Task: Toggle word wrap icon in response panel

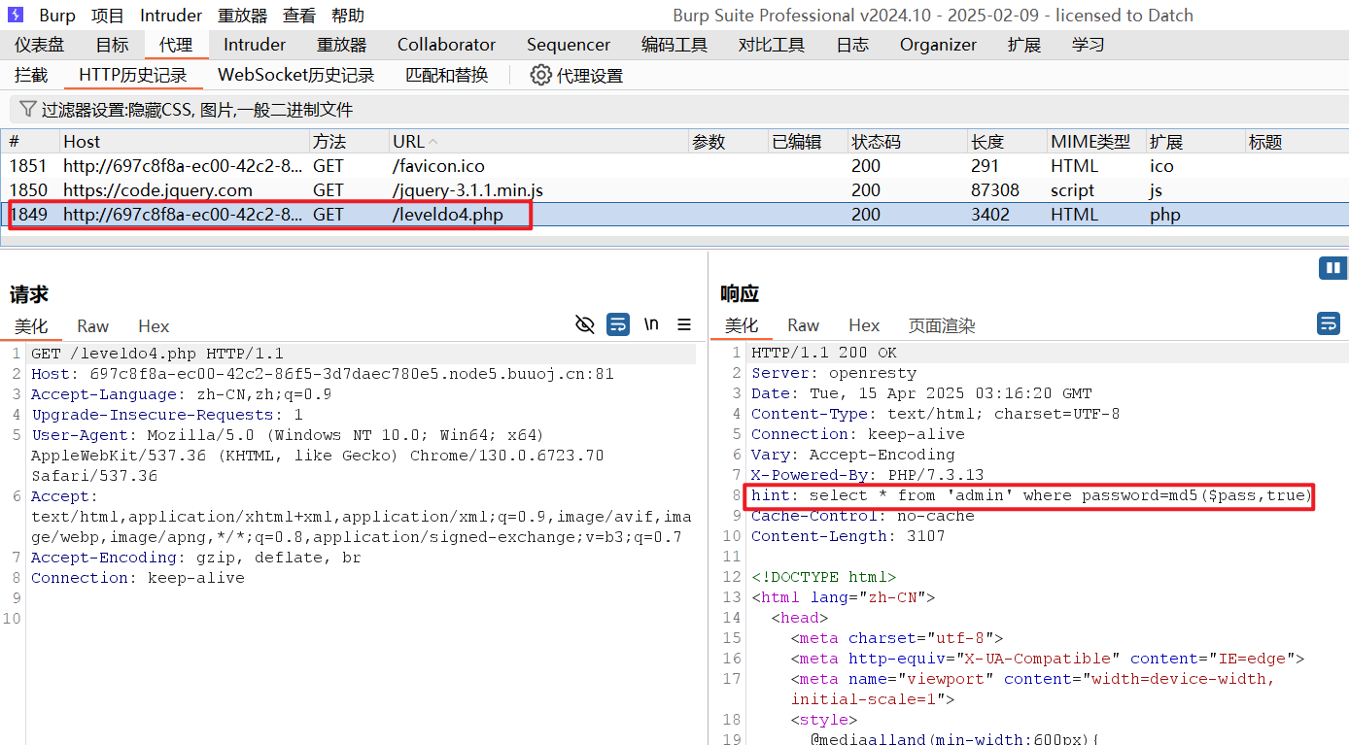Action: point(1329,323)
